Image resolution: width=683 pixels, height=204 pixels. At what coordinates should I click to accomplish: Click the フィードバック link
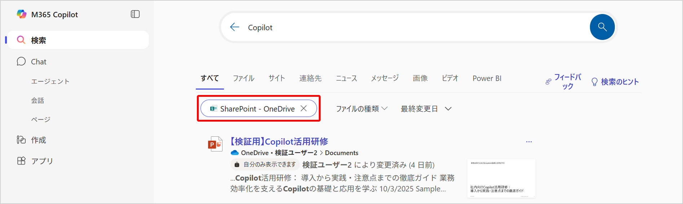567,82
